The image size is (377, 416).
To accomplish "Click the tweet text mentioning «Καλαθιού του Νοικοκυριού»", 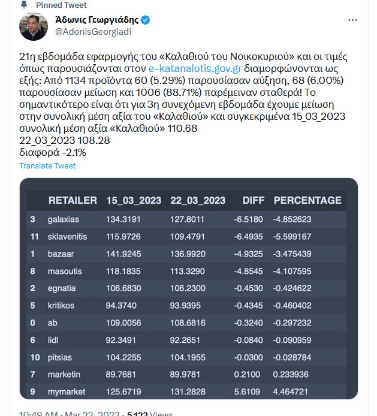I will click(180, 58).
